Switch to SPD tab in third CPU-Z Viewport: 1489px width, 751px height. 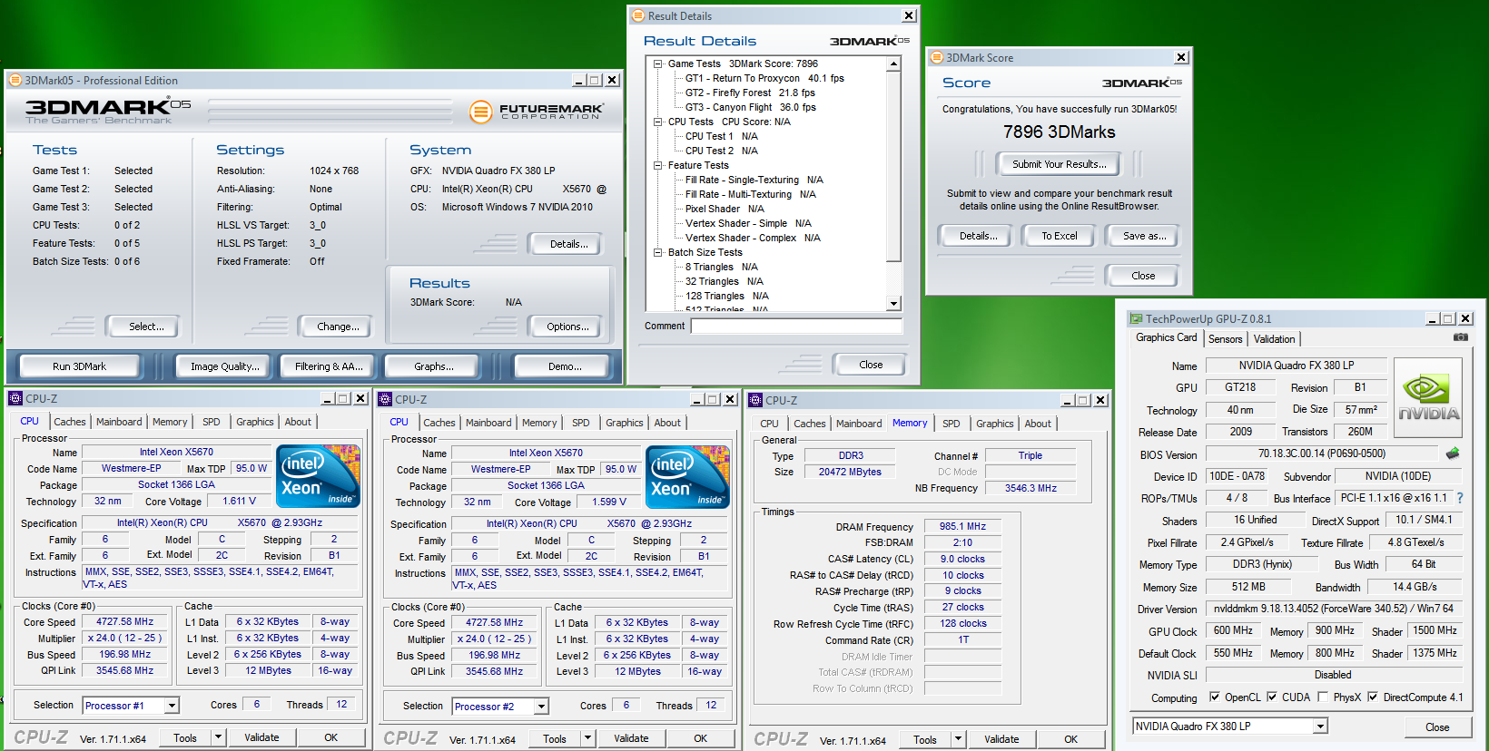951,424
